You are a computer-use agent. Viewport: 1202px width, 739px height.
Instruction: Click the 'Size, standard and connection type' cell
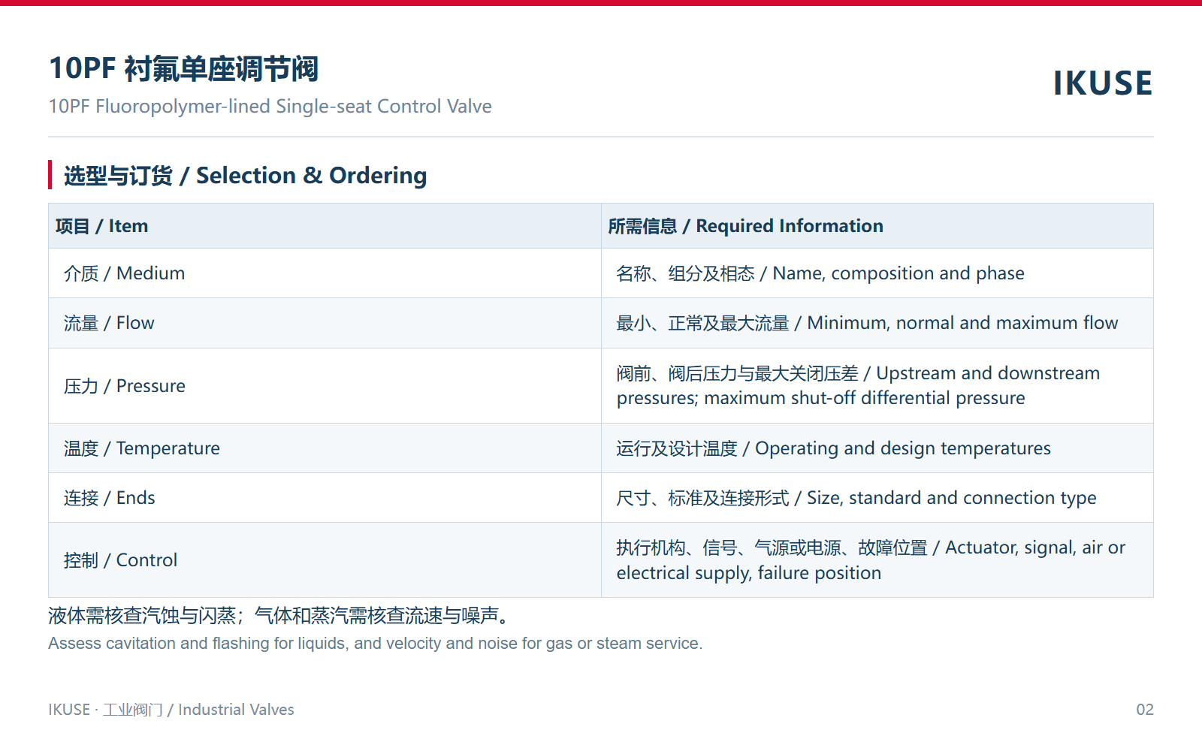tap(877, 498)
